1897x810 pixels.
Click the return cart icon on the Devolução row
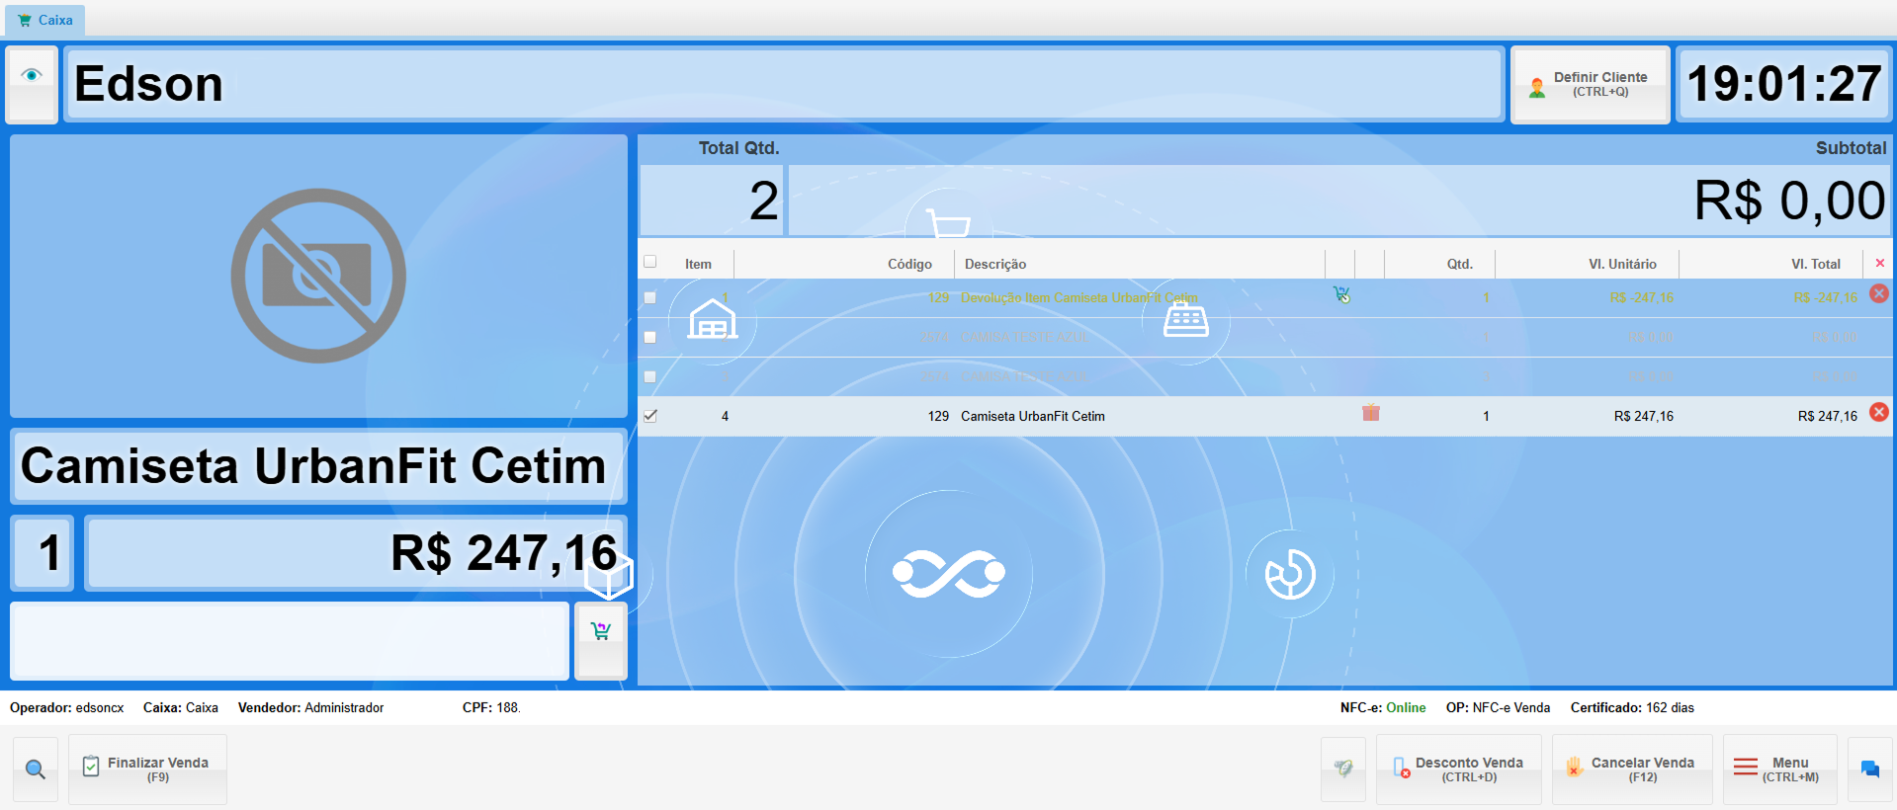pyautogui.click(x=1340, y=294)
